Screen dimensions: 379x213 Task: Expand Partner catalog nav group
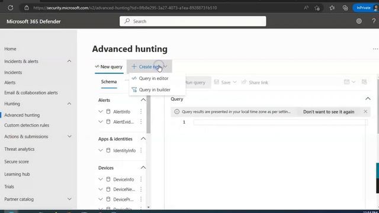[x=69, y=199]
